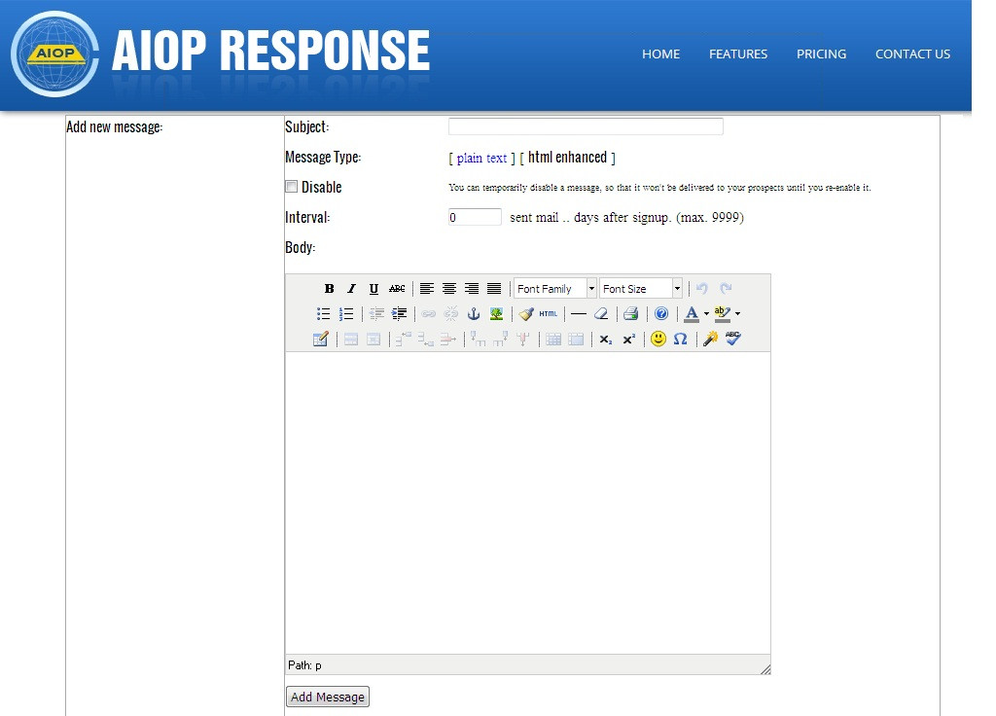Center-align the text

449,288
